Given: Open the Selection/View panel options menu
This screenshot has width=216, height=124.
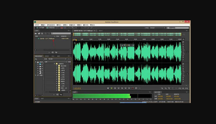Looking at the screenshot, I should tap(187, 92).
